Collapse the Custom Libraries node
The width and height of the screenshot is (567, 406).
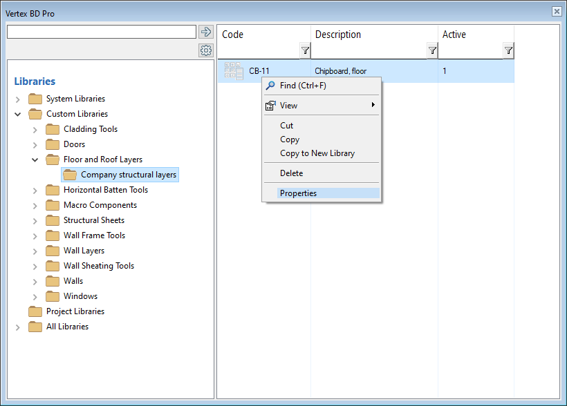[x=18, y=114]
